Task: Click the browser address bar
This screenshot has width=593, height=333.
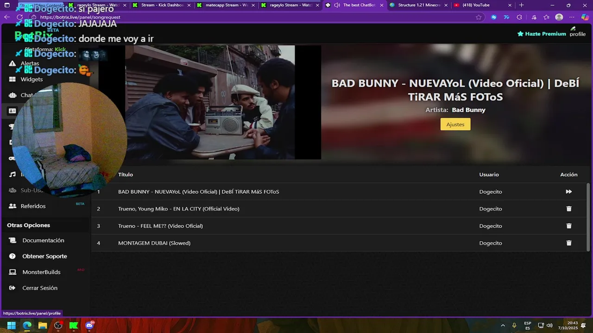Action: pyautogui.click(x=250, y=17)
